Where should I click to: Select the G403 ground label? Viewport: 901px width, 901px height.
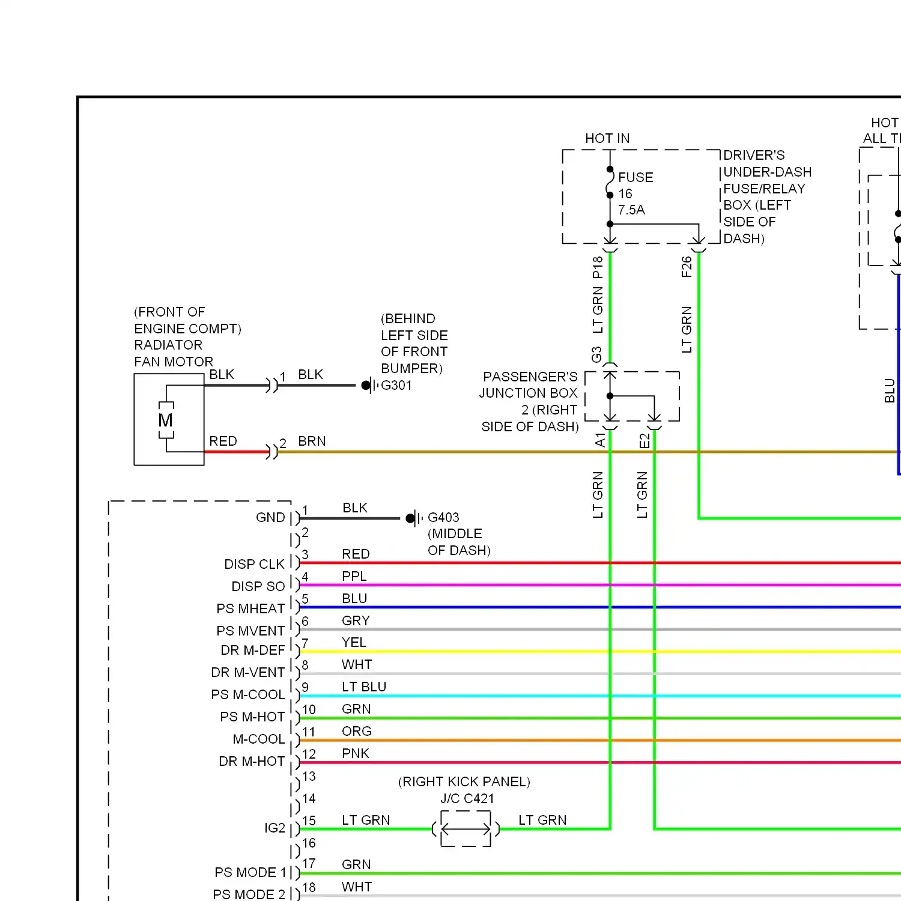click(443, 517)
